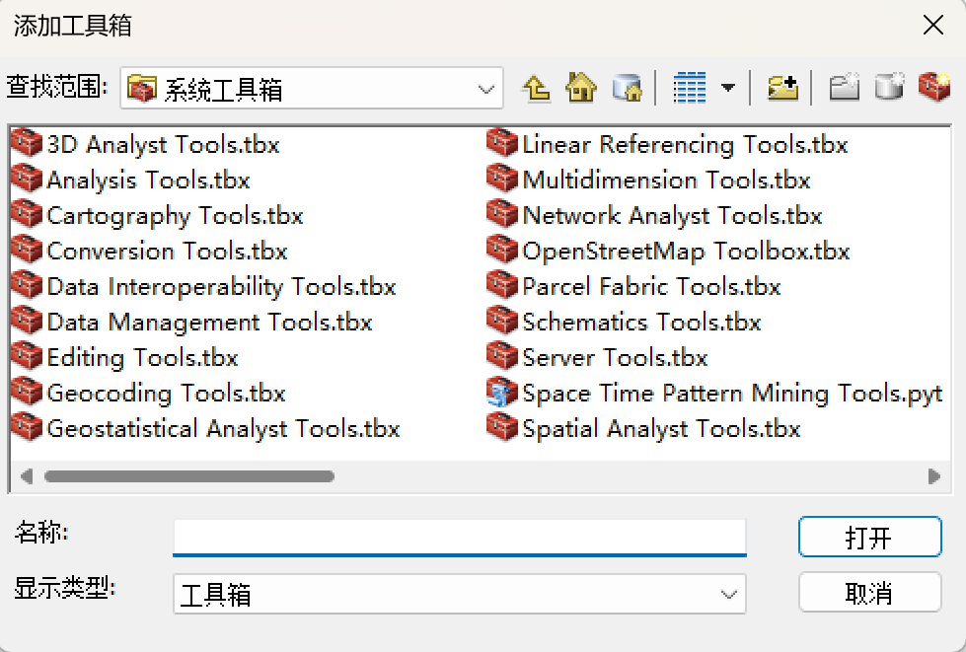Click text "Multidimension Tools.tbx"
Image resolution: width=966 pixels, height=652 pixels.
pos(666,181)
